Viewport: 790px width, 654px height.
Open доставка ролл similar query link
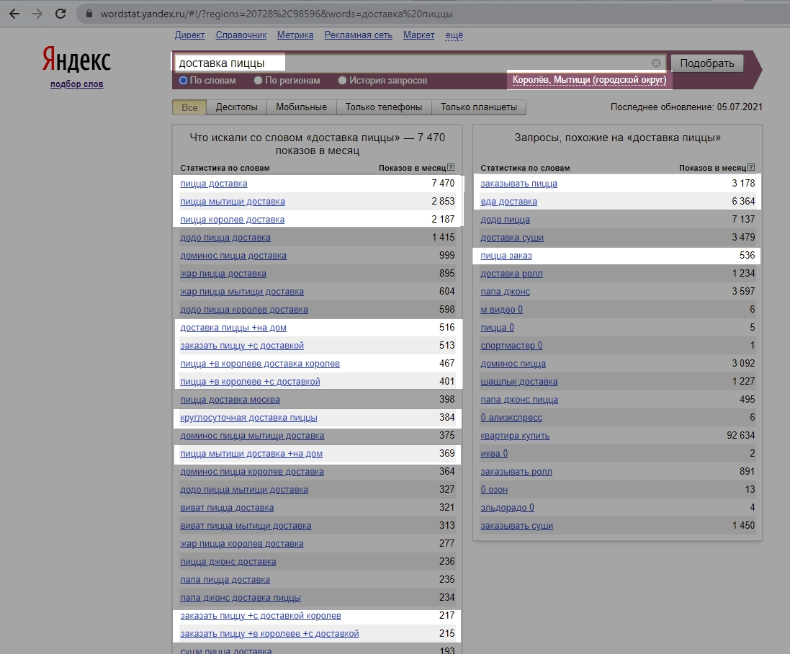point(511,274)
